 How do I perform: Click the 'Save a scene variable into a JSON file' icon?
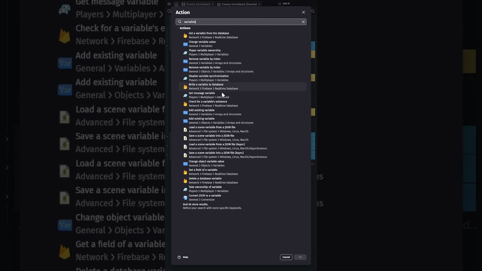[x=185, y=138]
